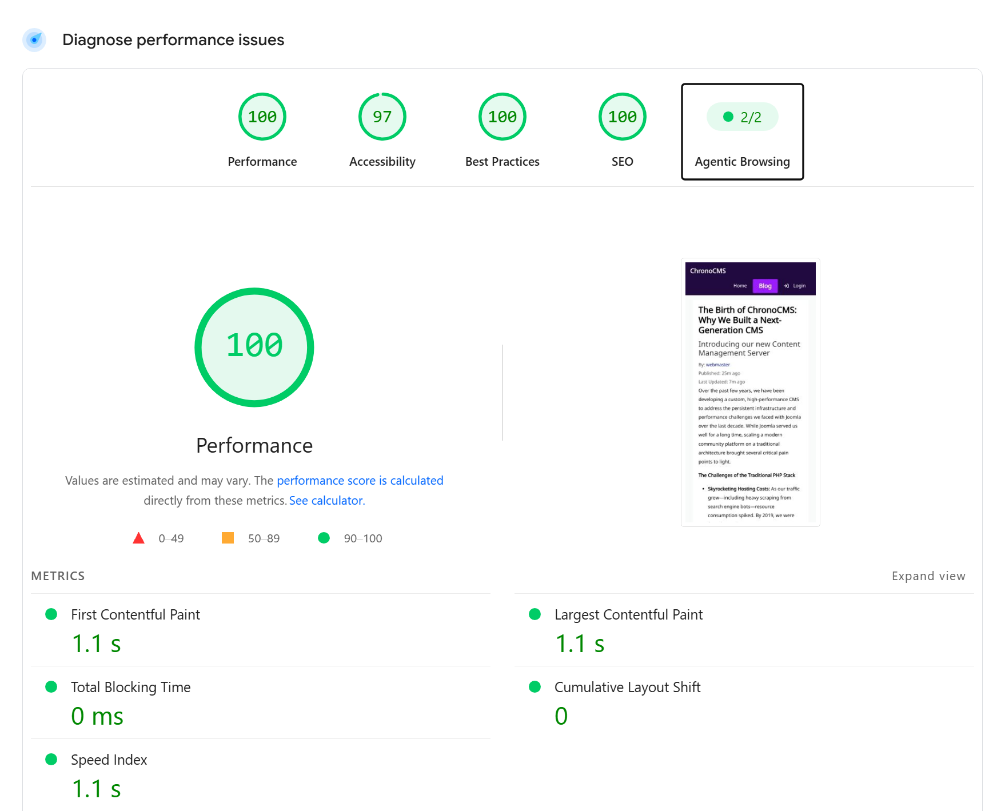Click the Largest Contentful Paint metric label
Screen dimensions: 1005x811
click(628, 614)
